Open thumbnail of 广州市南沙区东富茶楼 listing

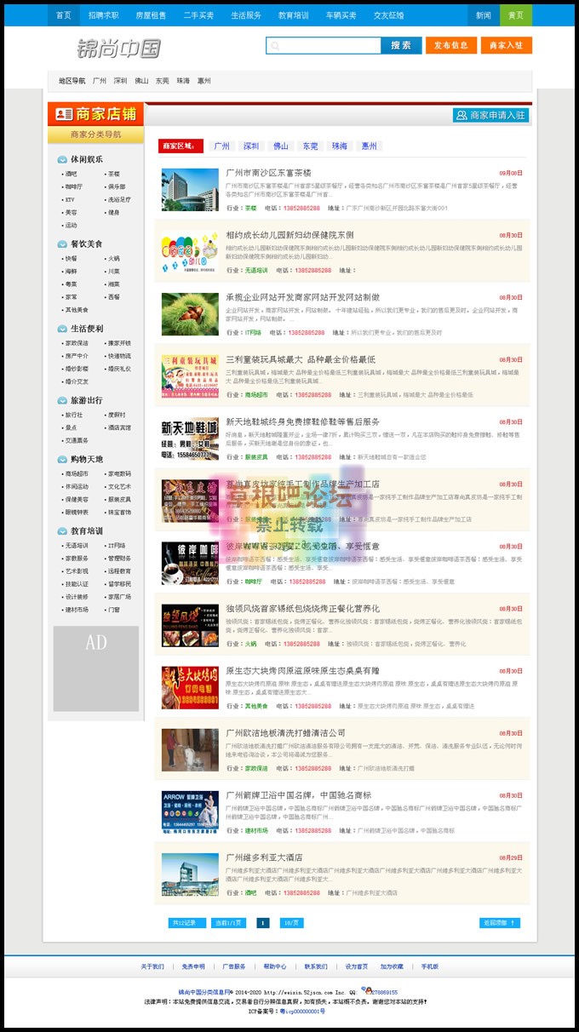(x=190, y=189)
